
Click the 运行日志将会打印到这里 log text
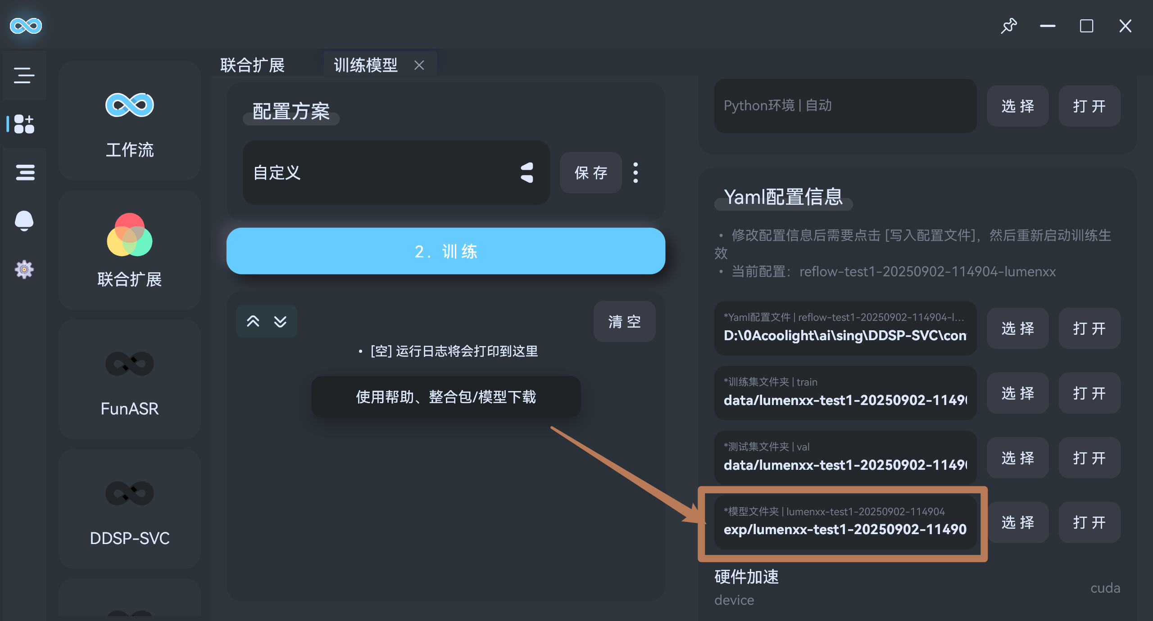454,351
